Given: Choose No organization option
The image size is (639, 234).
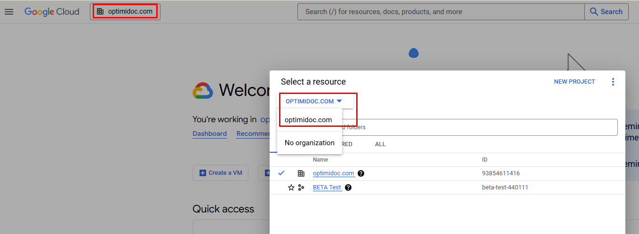Looking at the screenshot, I should tap(310, 143).
